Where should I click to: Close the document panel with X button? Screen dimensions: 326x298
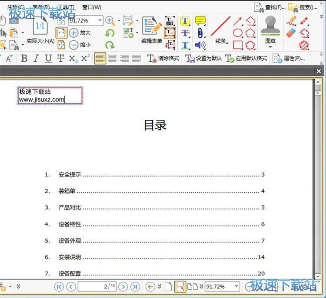pos(319,71)
